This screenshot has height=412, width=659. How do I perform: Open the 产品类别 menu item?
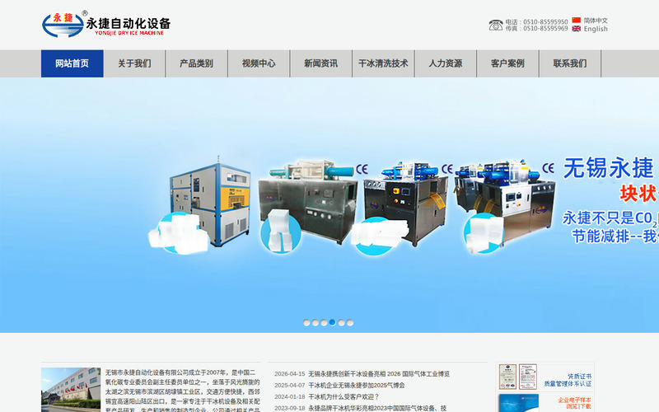(x=197, y=63)
